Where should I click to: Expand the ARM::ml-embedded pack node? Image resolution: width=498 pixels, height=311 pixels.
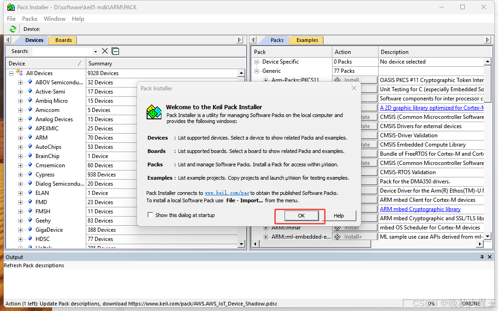(266, 237)
